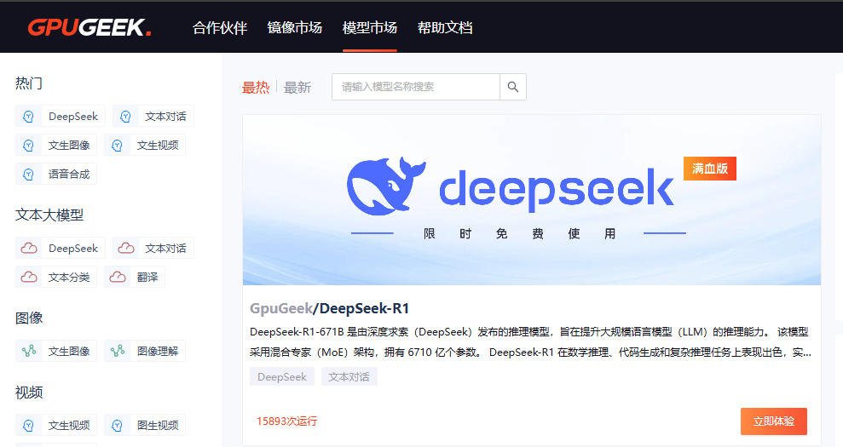The width and height of the screenshot is (843, 447).
Task: Select 文生图像 under 图像 section
Action: (x=56, y=352)
